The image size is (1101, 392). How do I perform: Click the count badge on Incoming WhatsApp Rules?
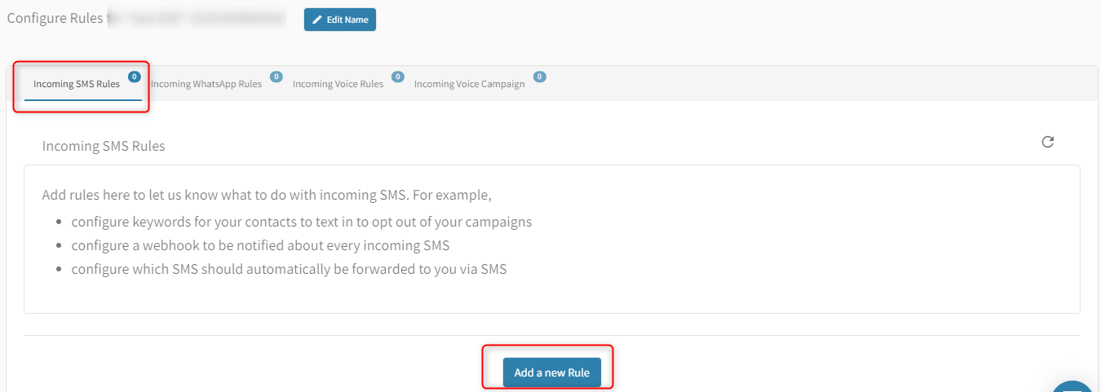pyautogui.click(x=276, y=77)
